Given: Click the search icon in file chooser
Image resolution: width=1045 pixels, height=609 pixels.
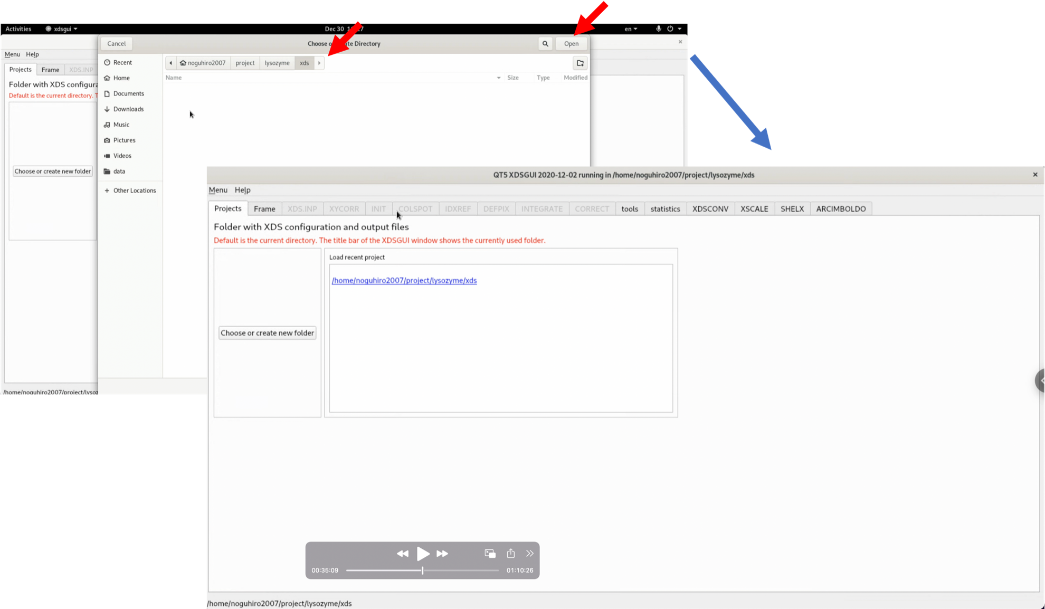Looking at the screenshot, I should (545, 44).
